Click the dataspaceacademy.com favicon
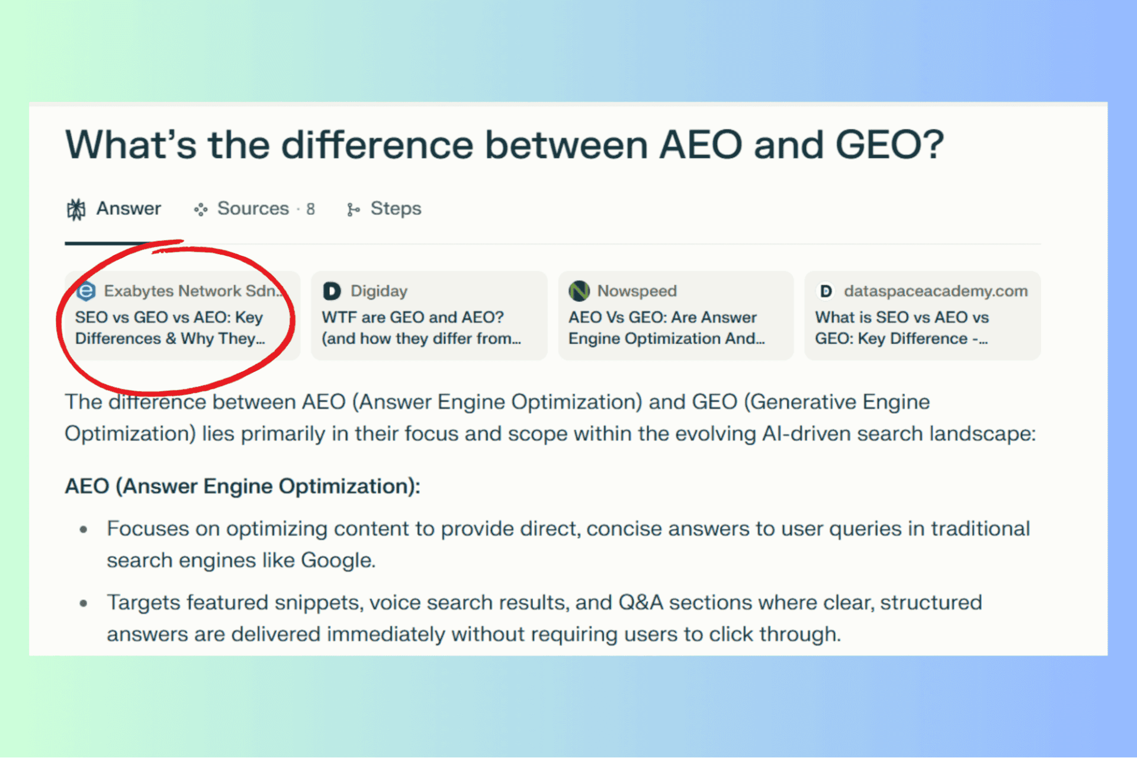Image resolution: width=1137 pixels, height=758 pixels. tap(826, 291)
